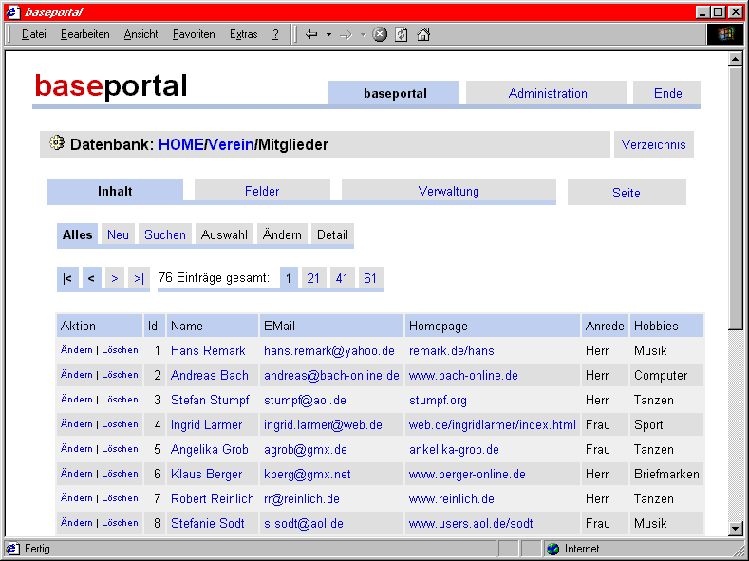The image size is (749, 561).
Task: Open the Back history dropdown arrow
Action: pos(328,34)
